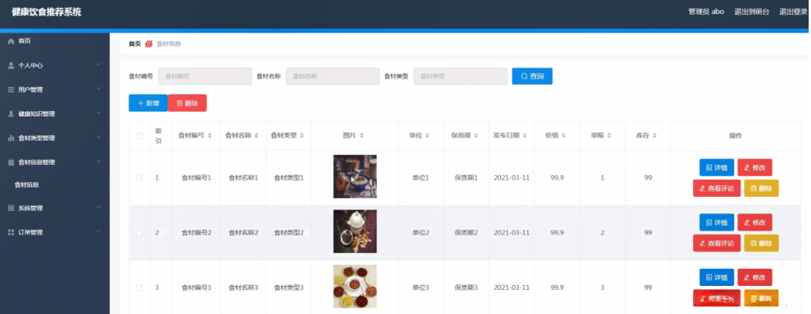The height and width of the screenshot is (314, 811).
Task: Expand 用户管理 menu chevron
Action: pos(98,89)
